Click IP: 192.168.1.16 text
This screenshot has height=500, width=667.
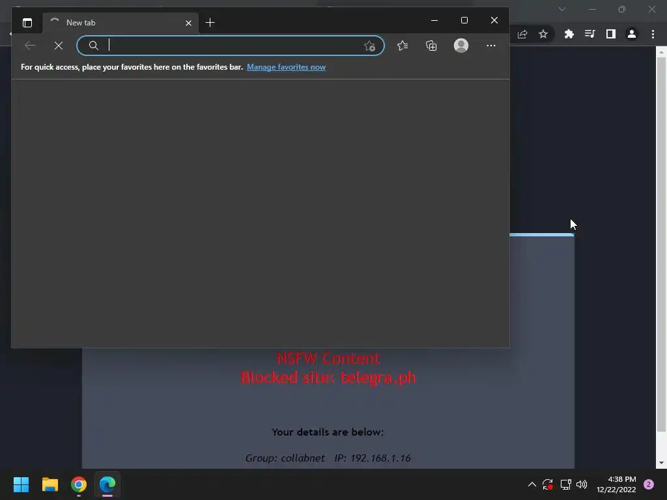click(373, 458)
